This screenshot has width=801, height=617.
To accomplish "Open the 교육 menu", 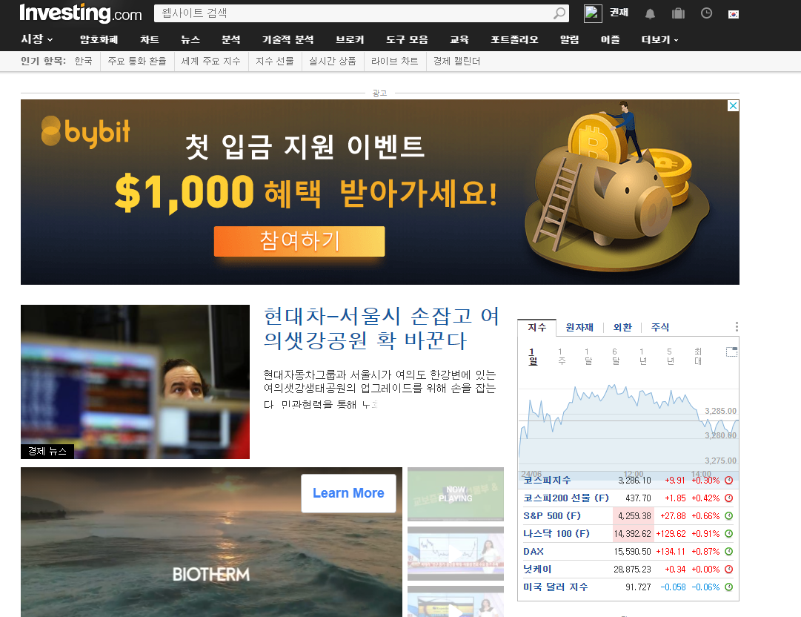I will pyautogui.click(x=459, y=39).
